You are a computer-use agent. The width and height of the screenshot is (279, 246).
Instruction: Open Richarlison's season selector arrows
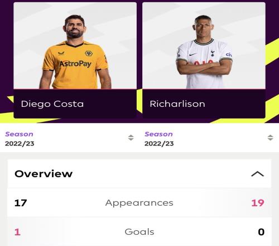pyautogui.click(x=270, y=138)
